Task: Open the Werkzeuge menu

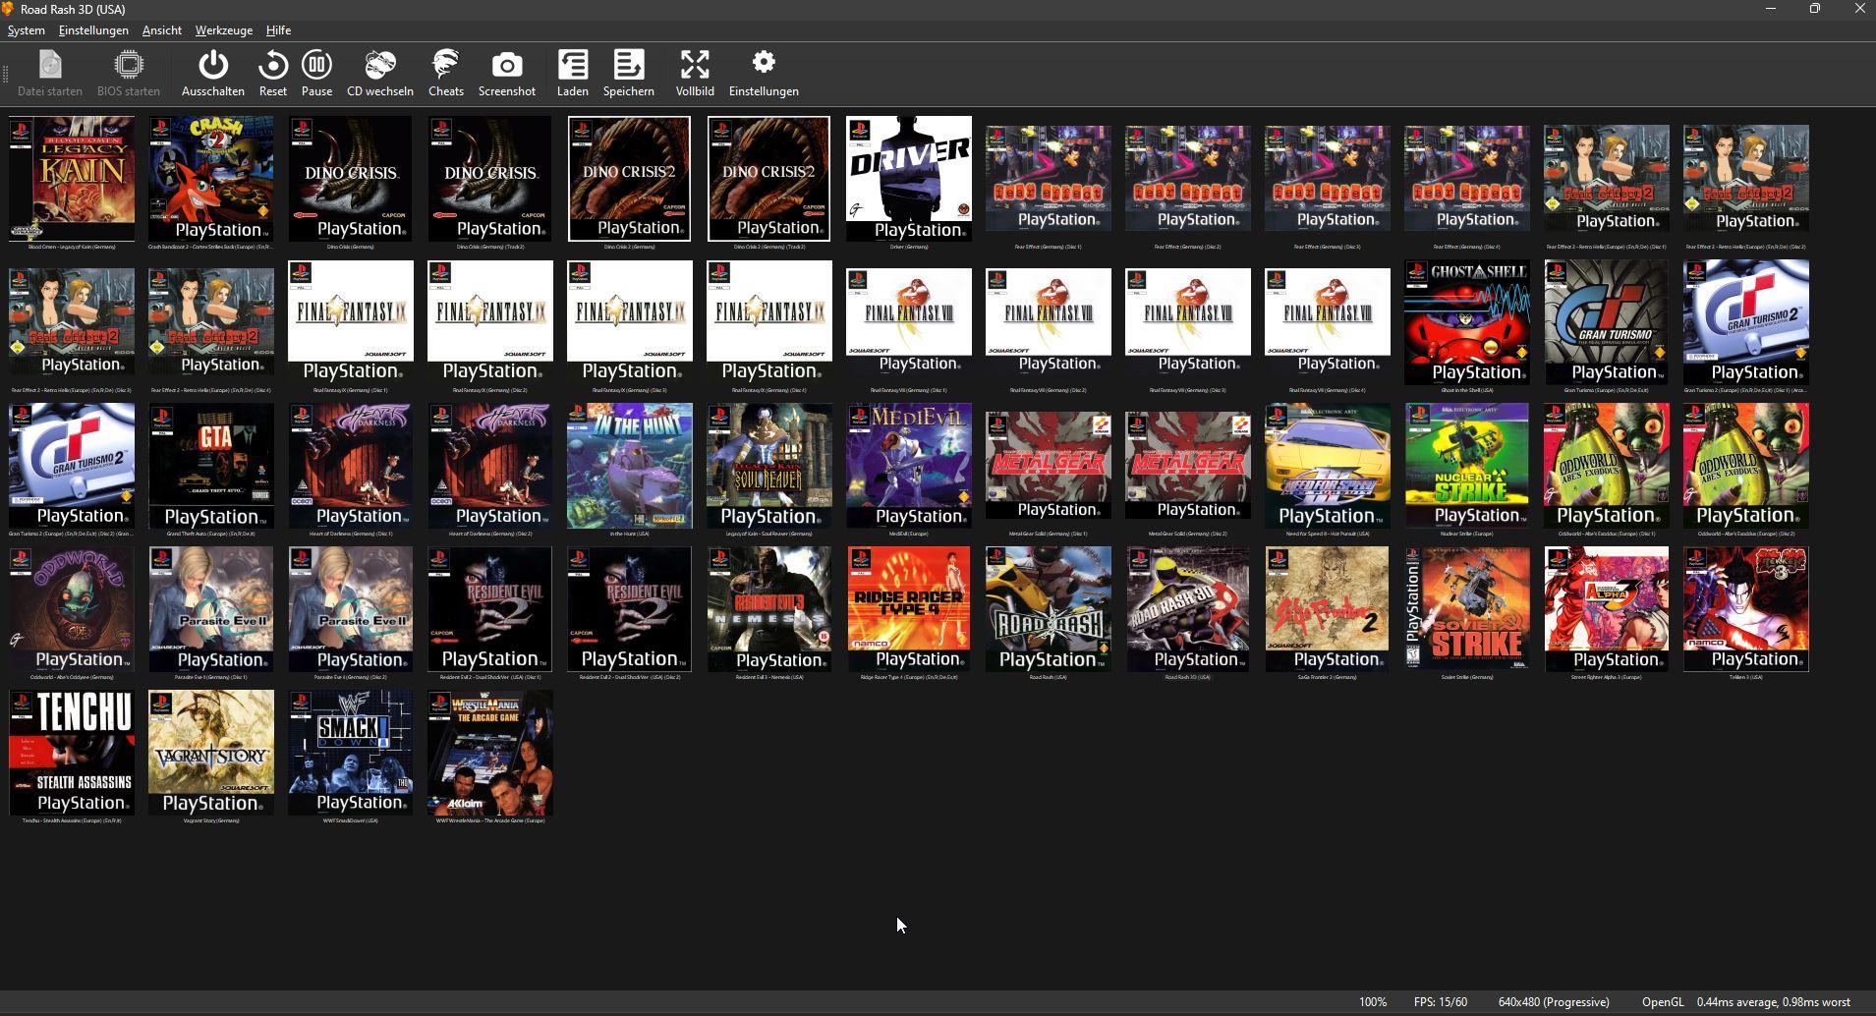Action: click(223, 30)
